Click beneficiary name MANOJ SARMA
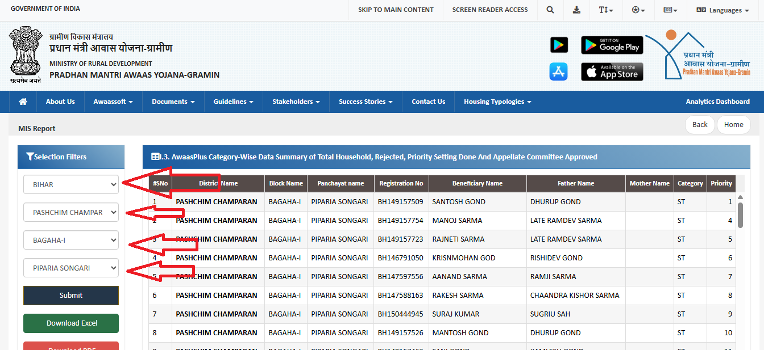 pos(457,220)
